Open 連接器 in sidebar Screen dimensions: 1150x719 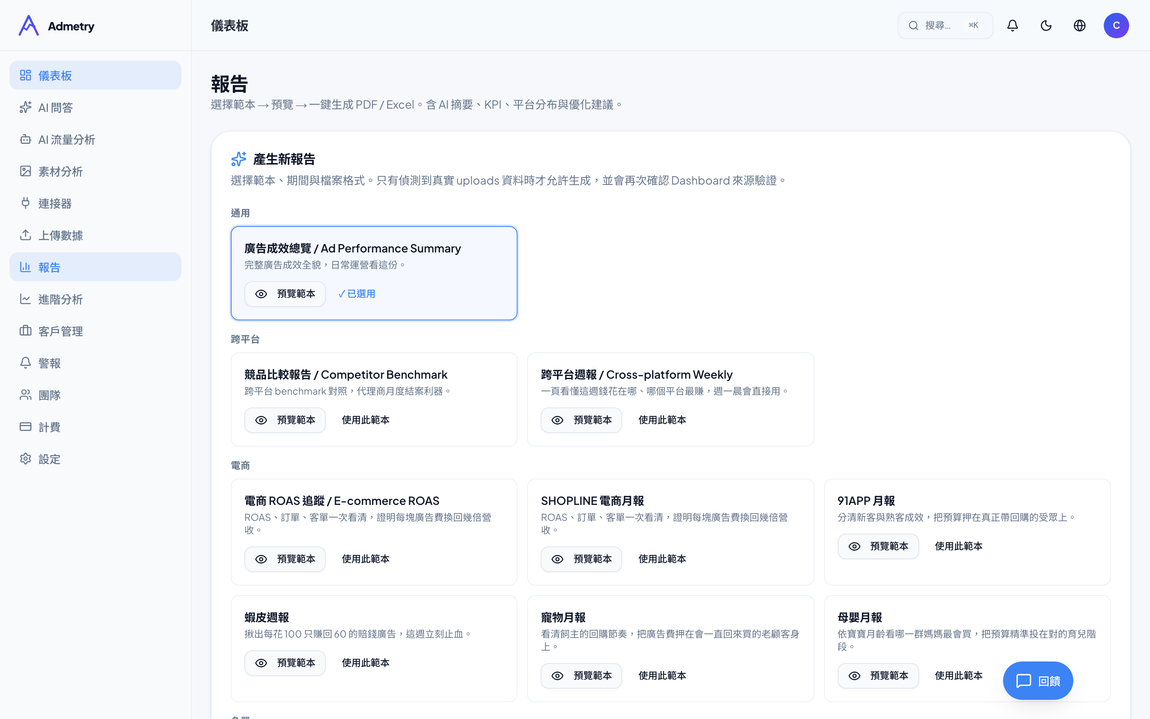coord(95,203)
